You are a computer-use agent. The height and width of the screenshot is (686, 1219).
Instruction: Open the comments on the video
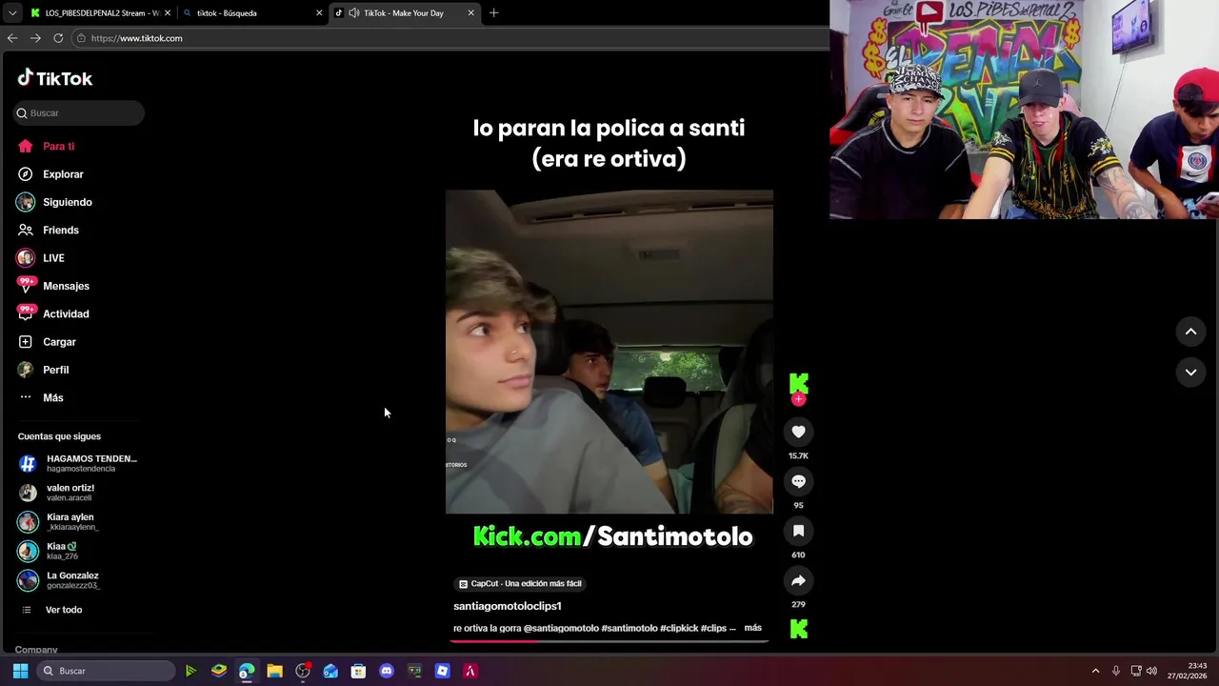[798, 481]
